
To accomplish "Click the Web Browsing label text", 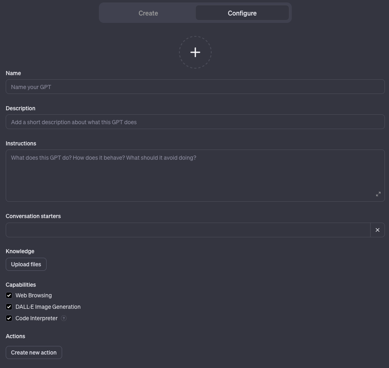I will point(34,295).
